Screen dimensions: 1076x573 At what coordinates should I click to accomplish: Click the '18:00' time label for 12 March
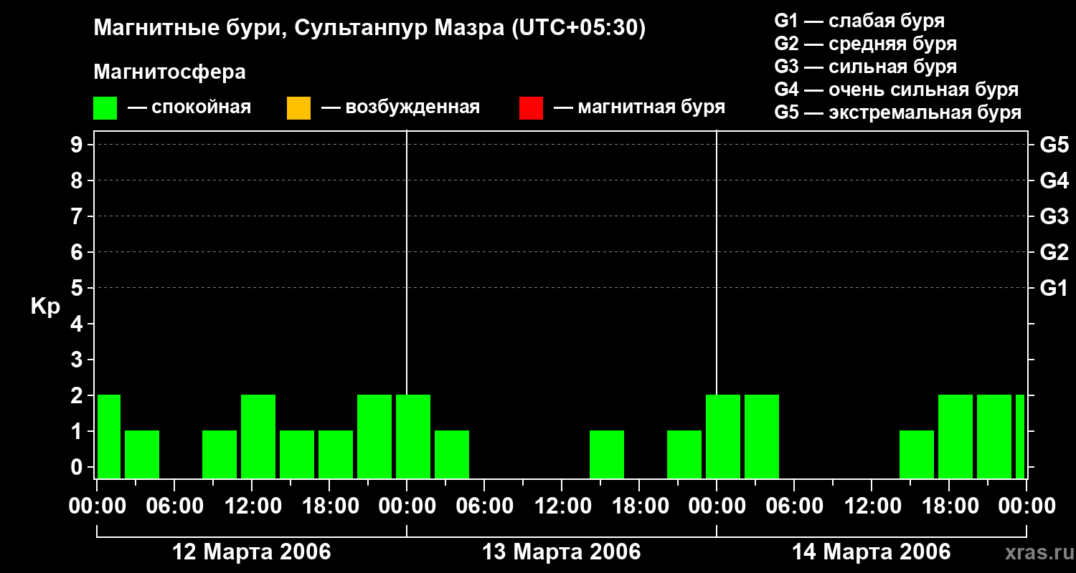click(x=329, y=506)
